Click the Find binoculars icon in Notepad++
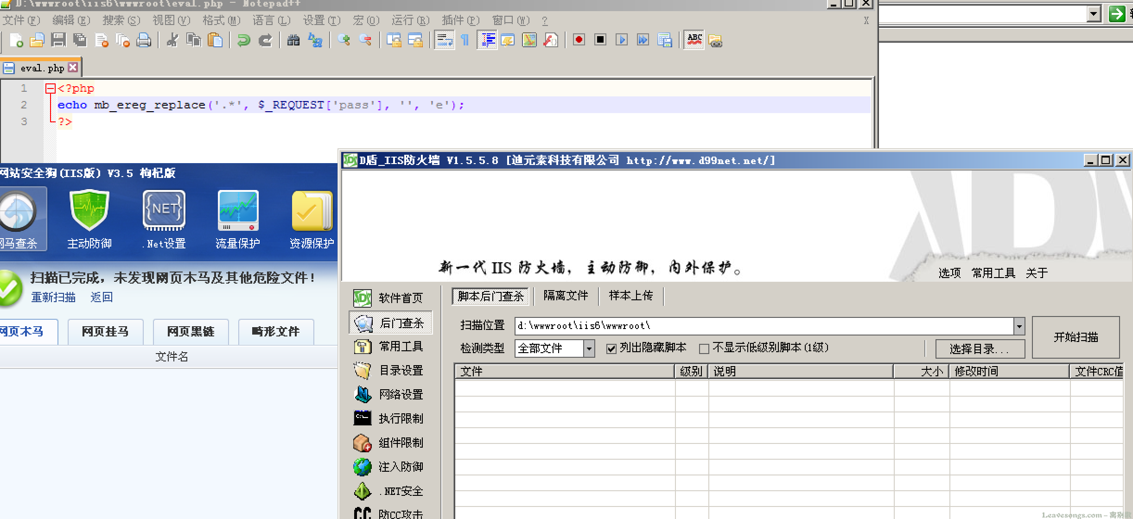Screen dimensions: 1133x519 (x=293, y=40)
